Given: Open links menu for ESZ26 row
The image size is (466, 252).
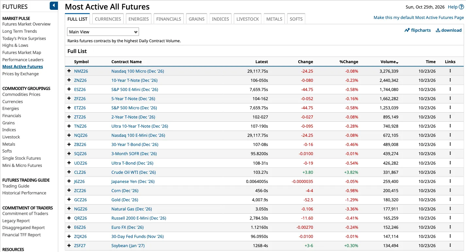Looking at the screenshot, I should coord(450,89).
